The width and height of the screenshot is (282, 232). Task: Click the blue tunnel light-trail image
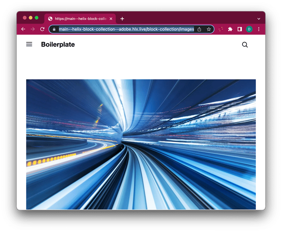coord(141,144)
